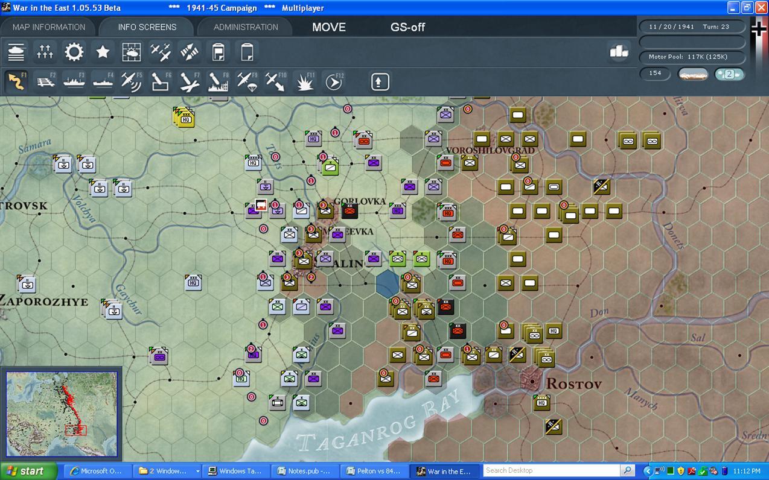
Task: Click the up-arrow toolbar button
Action: [380, 81]
